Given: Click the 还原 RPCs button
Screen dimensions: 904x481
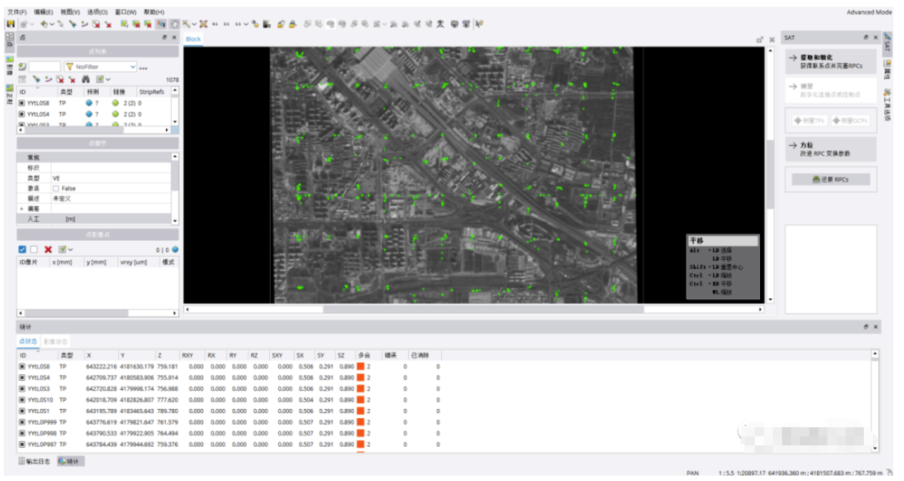Looking at the screenshot, I should click(830, 180).
